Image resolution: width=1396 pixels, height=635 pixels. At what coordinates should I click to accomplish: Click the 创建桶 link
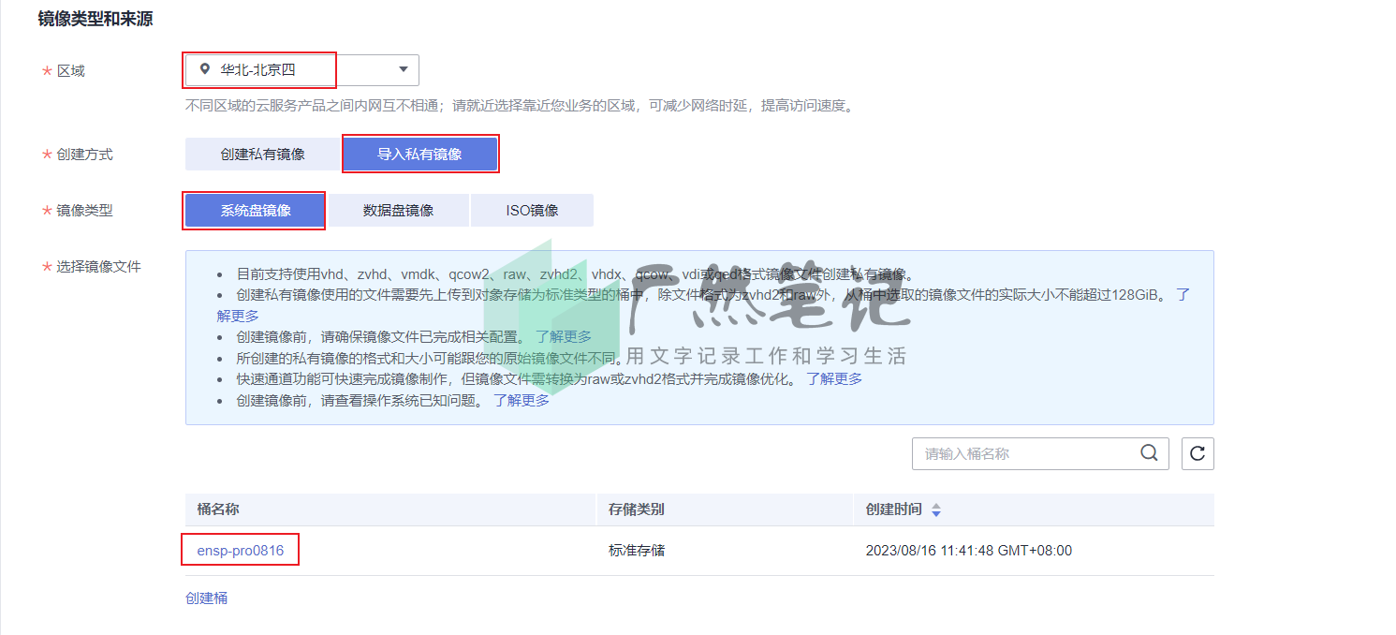click(x=206, y=598)
